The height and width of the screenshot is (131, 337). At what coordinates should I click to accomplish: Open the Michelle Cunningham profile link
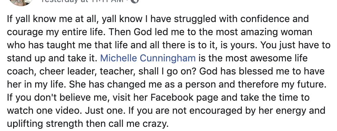click(148, 58)
